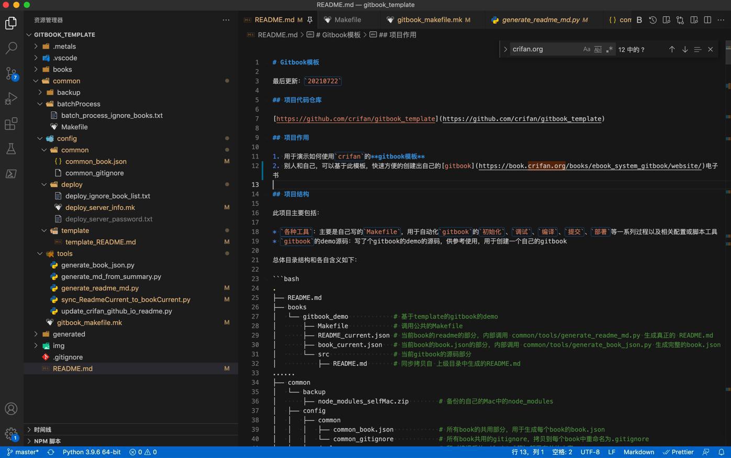Click the ## 项目作用 breadcrumb
This screenshot has height=458, width=731.
[392, 35]
